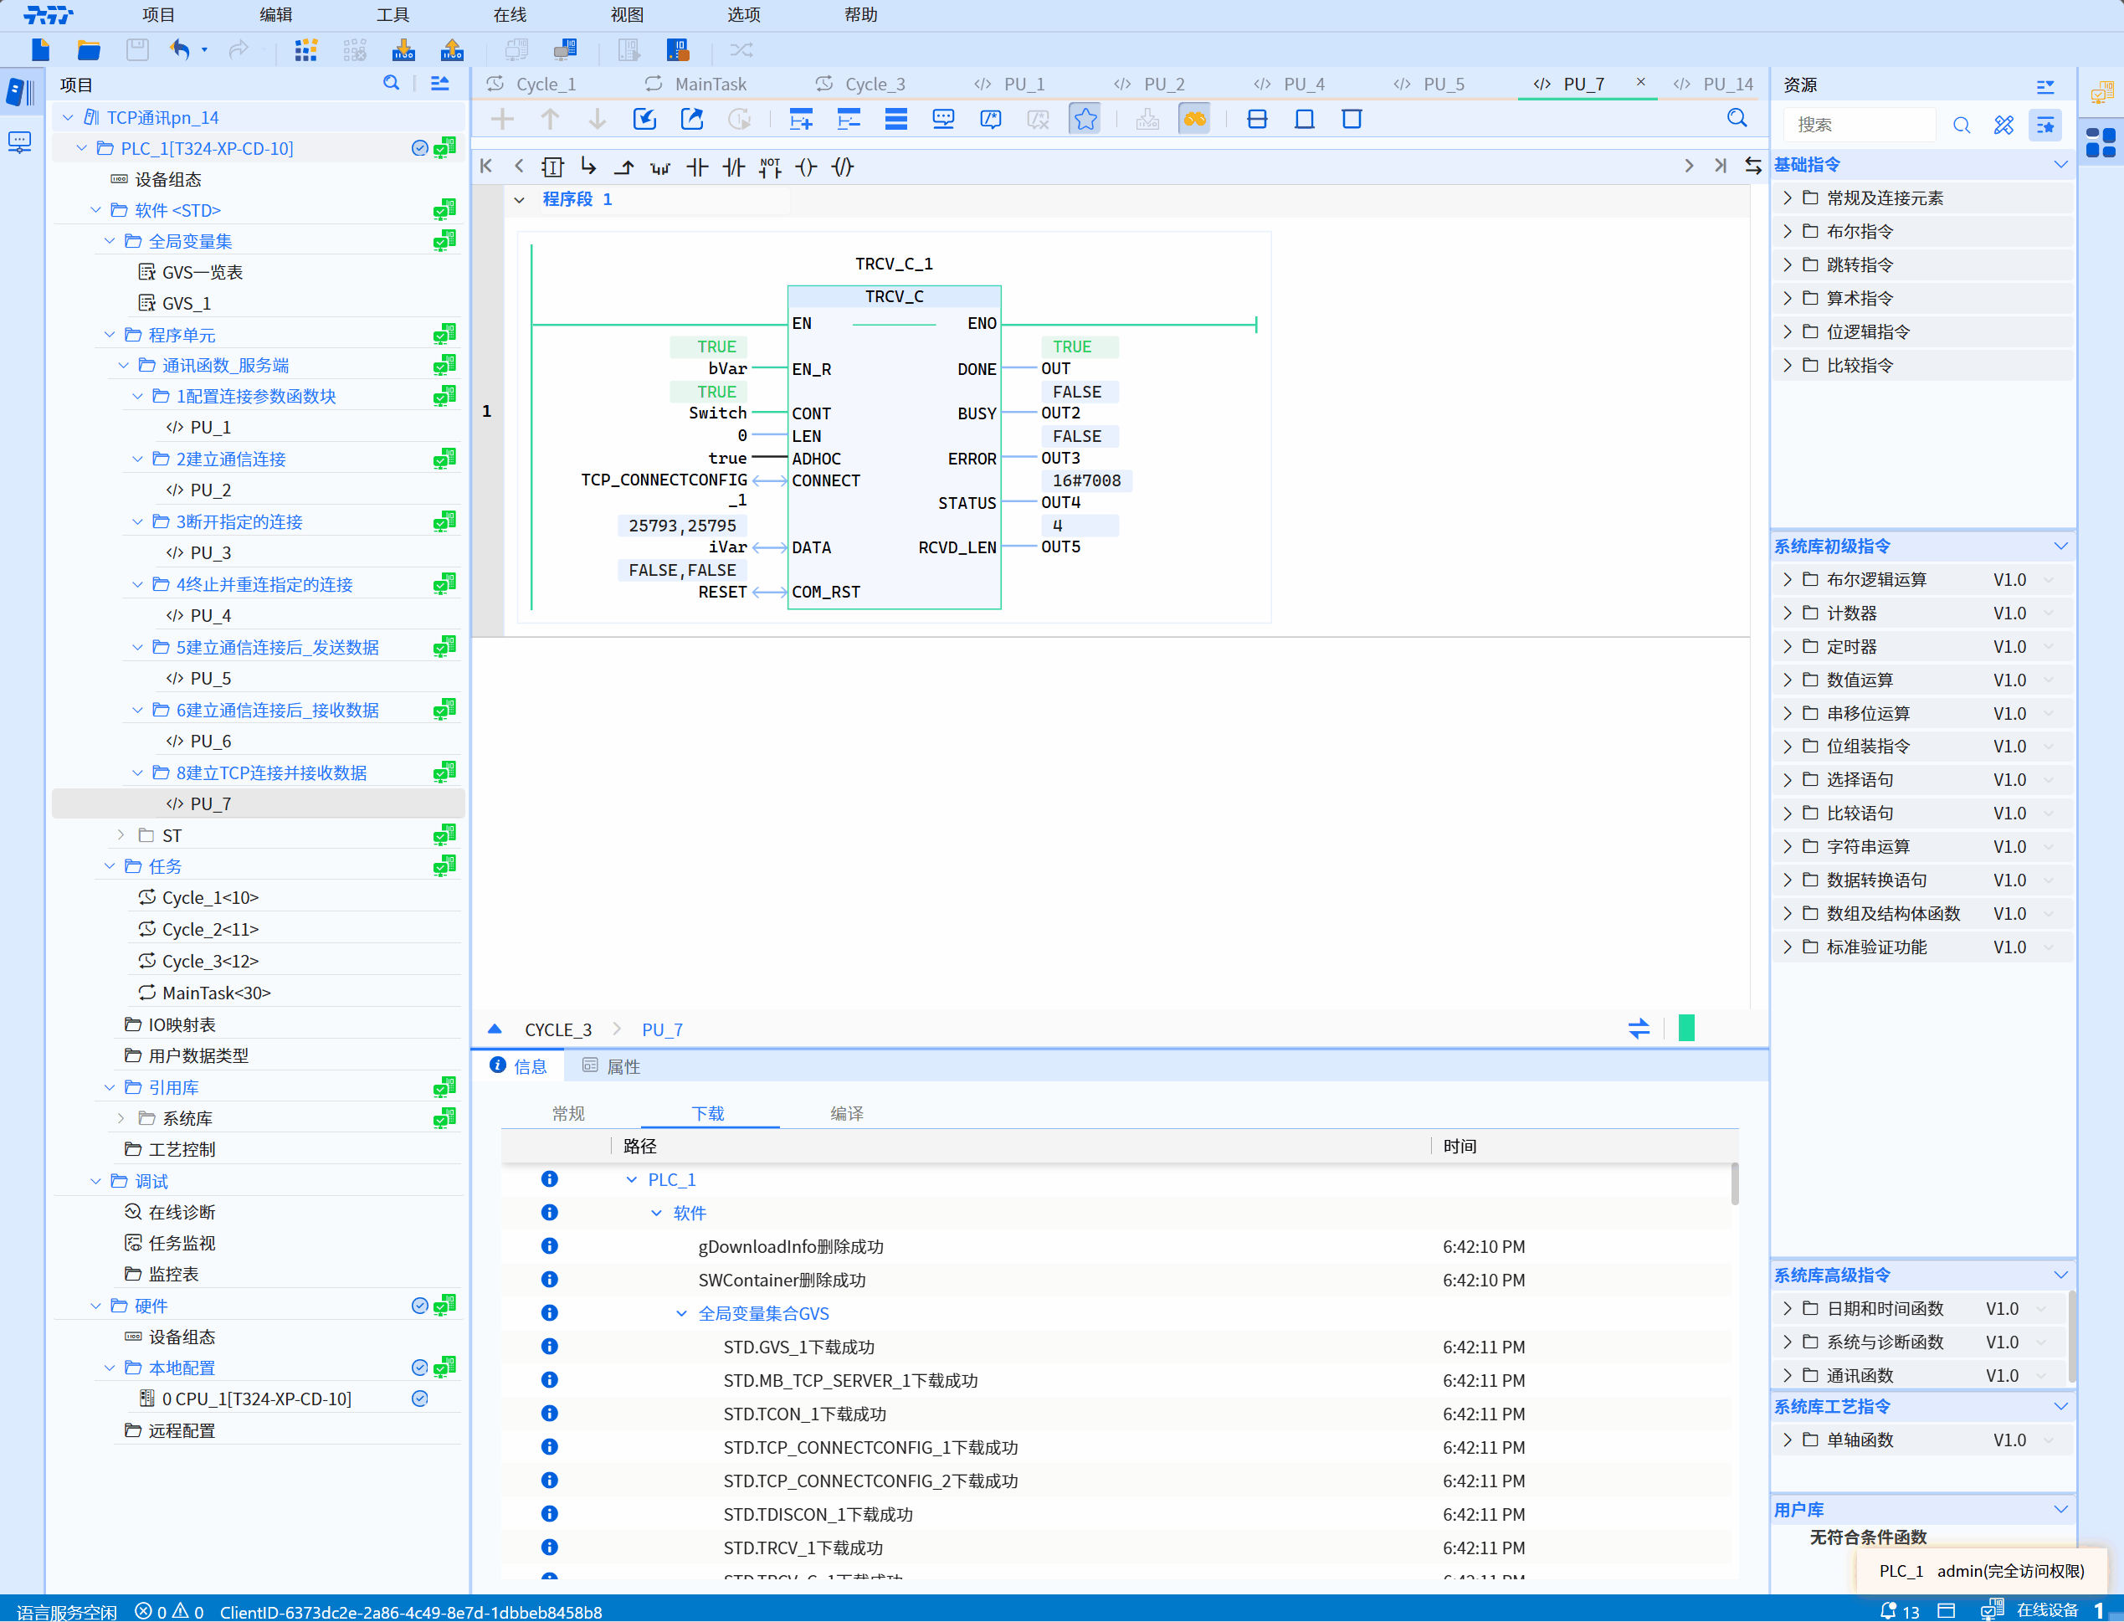Click the CYCLE_3 breadcrumb link
Image resolution: width=2124 pixels, height=1622 pixels.
pyautogui.click(x=558, y=1029)
